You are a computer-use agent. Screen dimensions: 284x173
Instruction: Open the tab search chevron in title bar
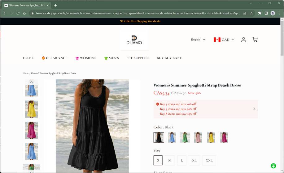(251, 3)
